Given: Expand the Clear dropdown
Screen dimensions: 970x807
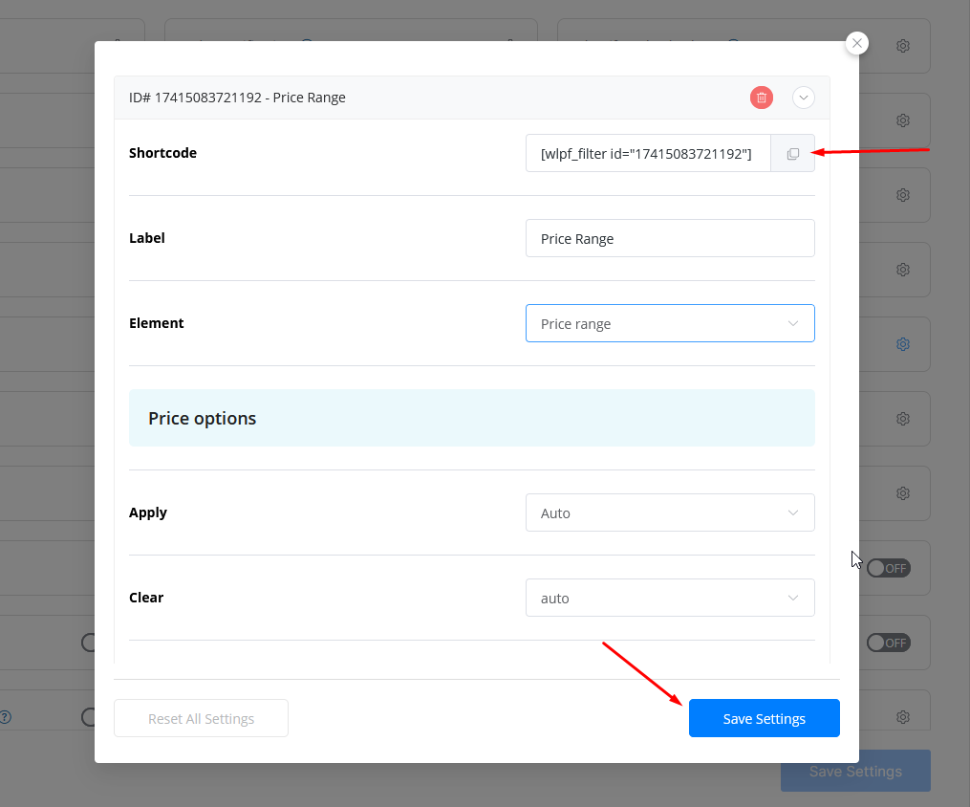Looking at the screenshot, I should point(669,599).
